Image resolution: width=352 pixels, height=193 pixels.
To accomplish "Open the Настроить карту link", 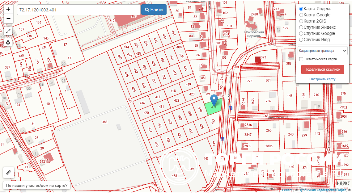I will click(322, 79).
